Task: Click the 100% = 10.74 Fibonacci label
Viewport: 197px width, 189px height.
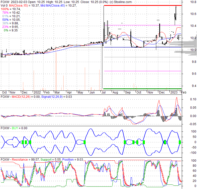Action: [10, 9]
